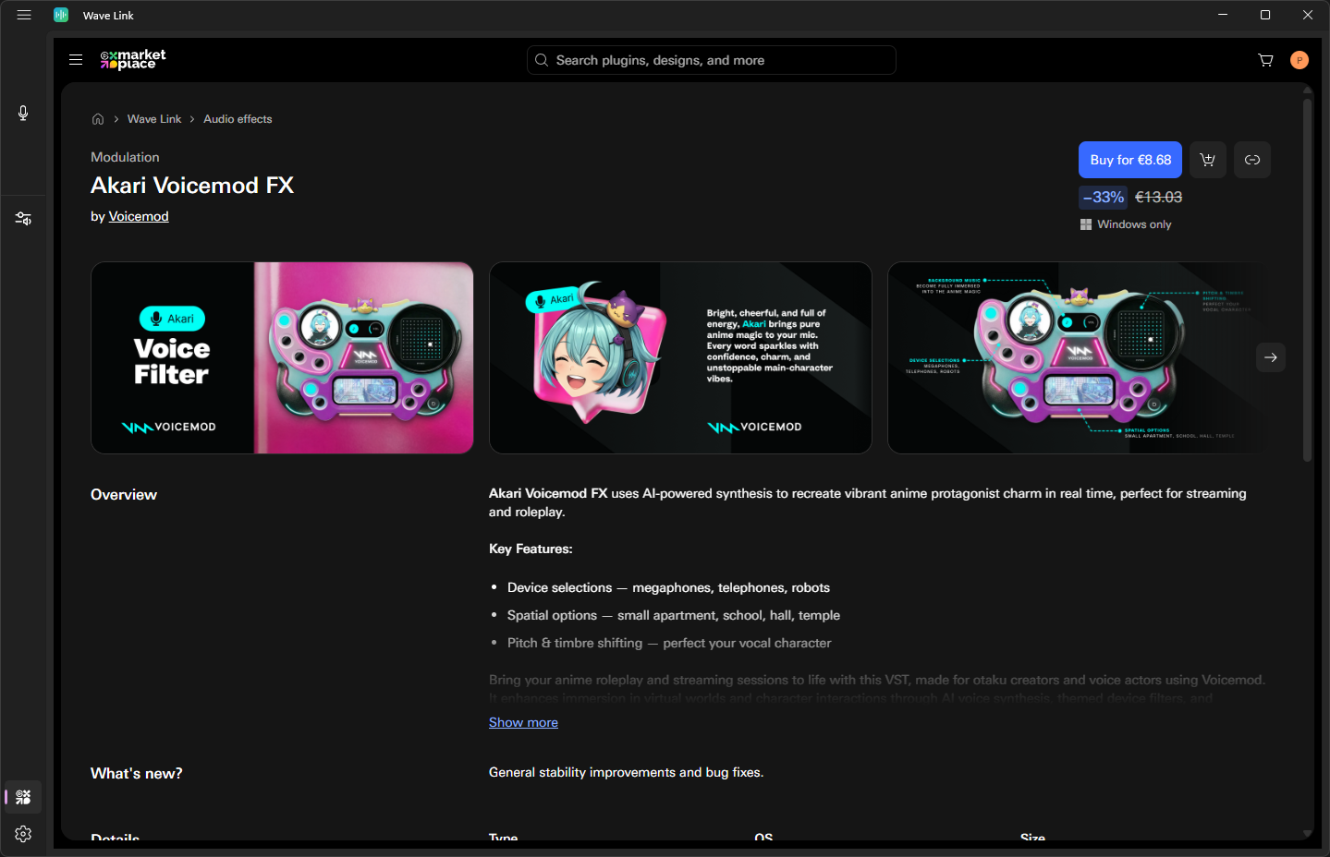This screenshot has width=1330, height=857.
Task: Select the Marketplace icon in left sidebar
Action: point(23,797)
